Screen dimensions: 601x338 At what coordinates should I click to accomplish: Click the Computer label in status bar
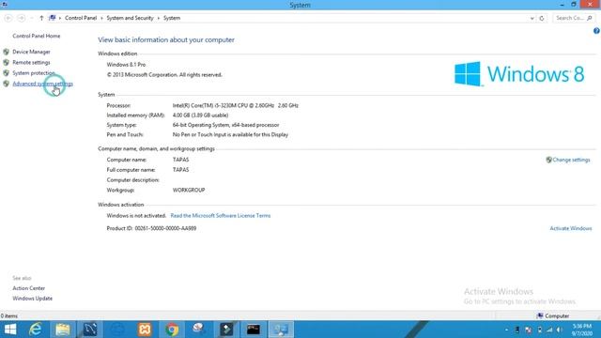557,315
